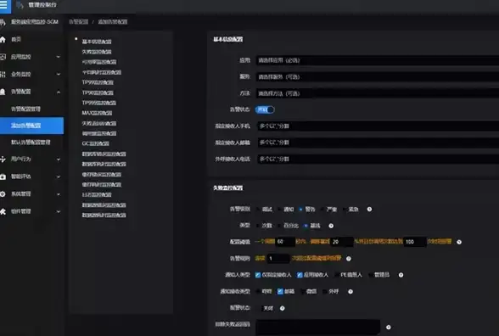Toggle the 告警状态 switch showing 开启
This screenshot has width=499, height=336.
pos(265,109)
